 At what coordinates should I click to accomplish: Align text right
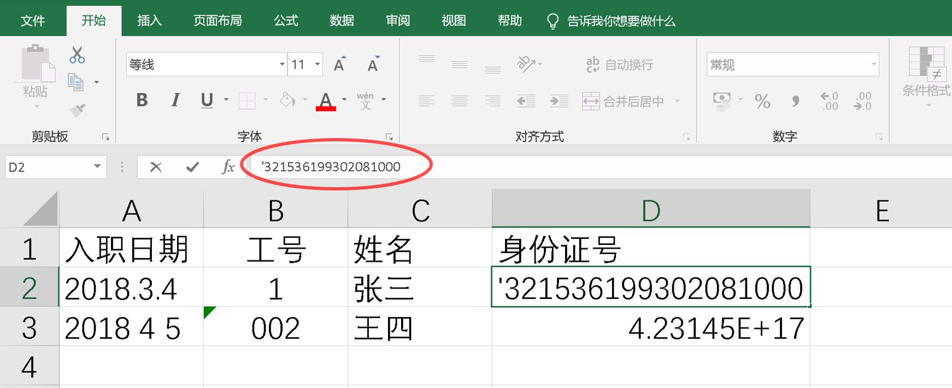[492, 101]
